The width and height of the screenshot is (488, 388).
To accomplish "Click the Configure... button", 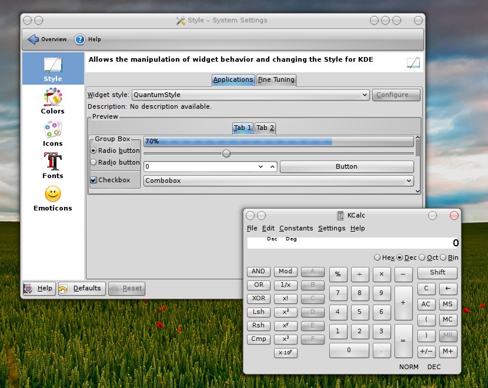I will coord(396,95).
